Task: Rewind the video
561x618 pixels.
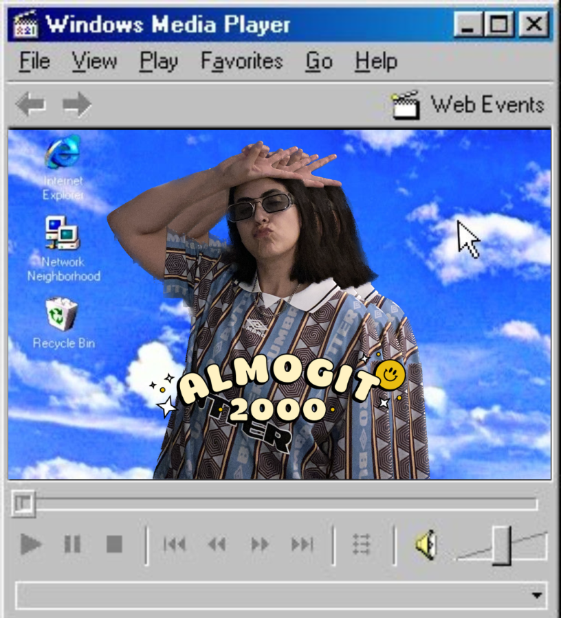Action: (x=217, y=545)
